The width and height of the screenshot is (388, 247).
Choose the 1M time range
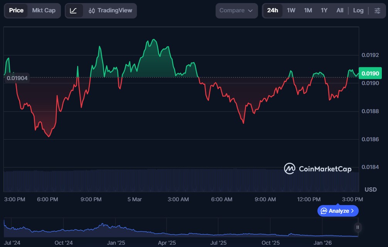(308, 10)
